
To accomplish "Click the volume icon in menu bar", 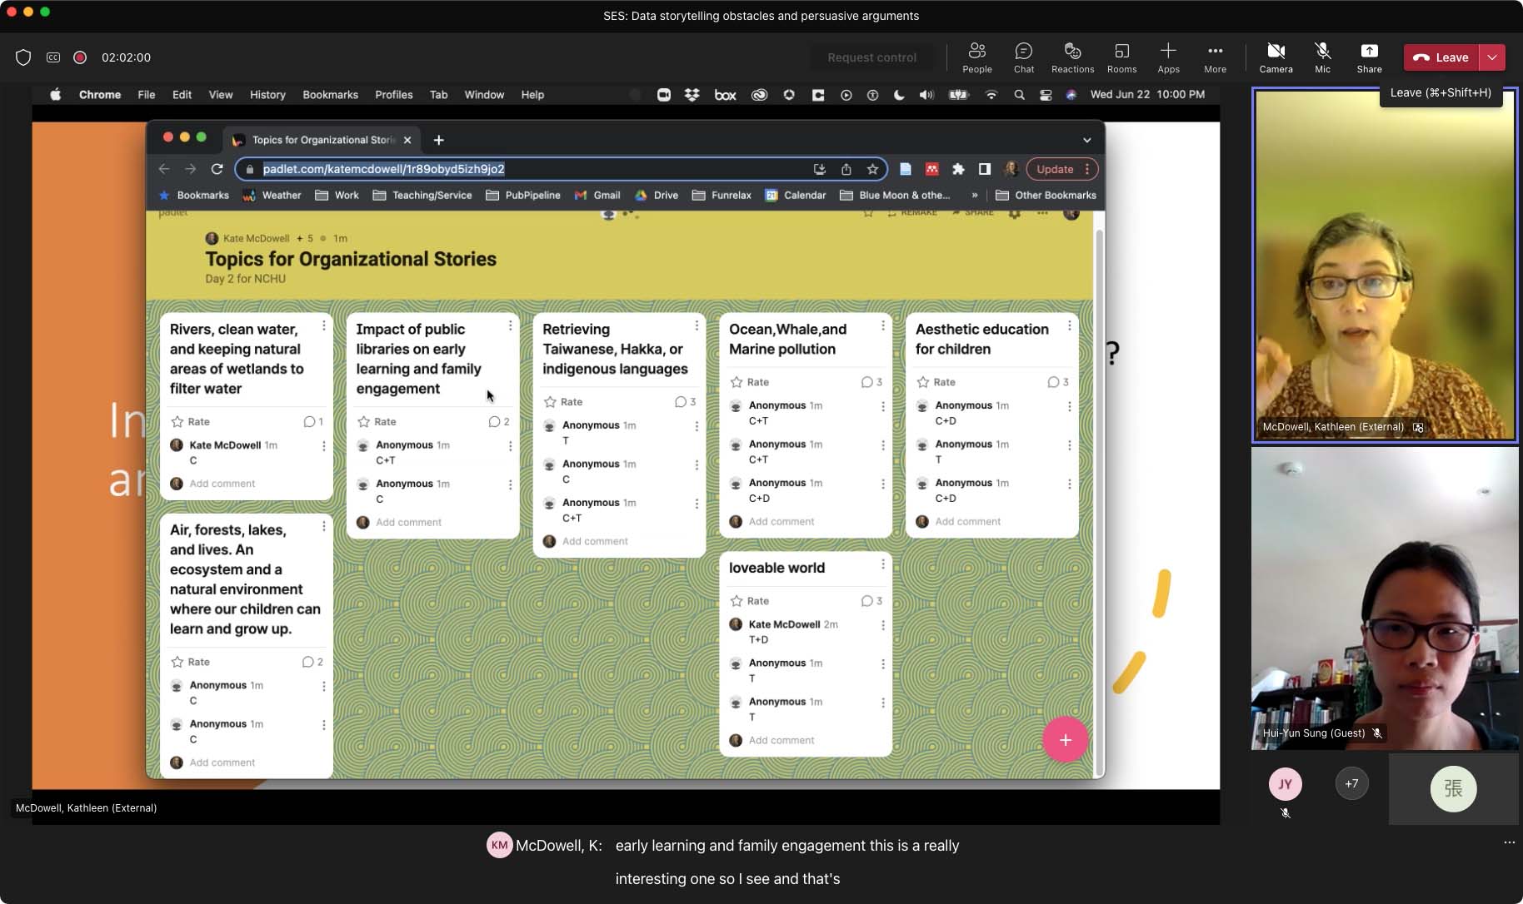I will tap(926, 95).
